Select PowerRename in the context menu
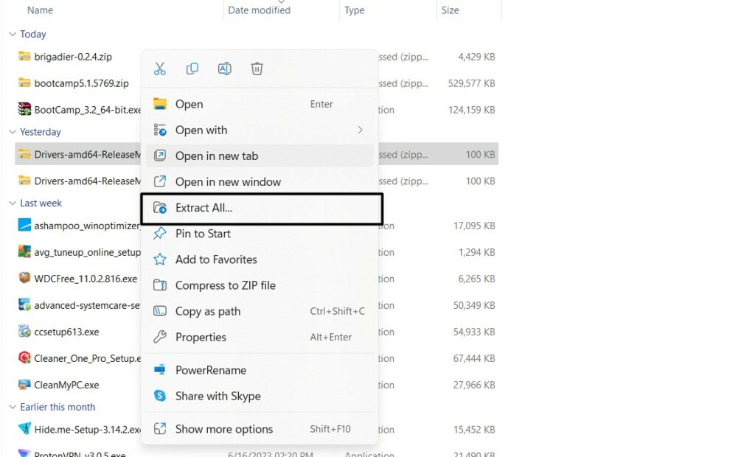 210,370
